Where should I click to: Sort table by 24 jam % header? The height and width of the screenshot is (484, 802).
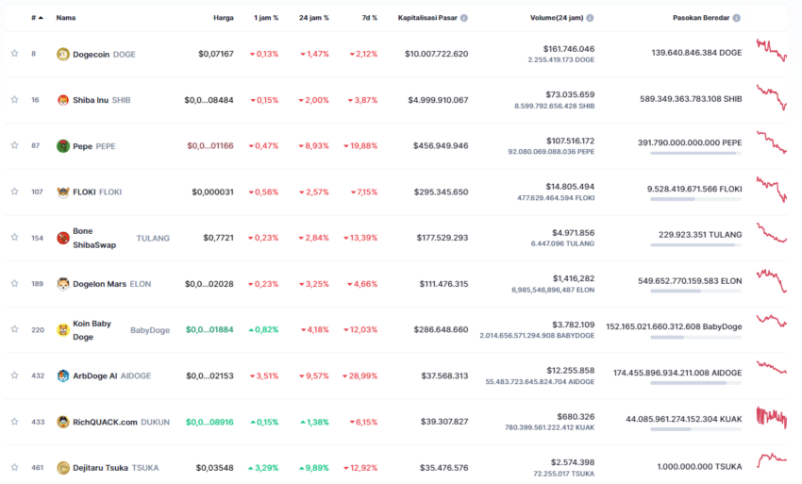[314, 18]
